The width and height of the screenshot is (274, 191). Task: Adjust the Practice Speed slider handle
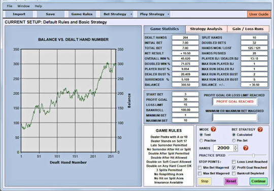253,155
